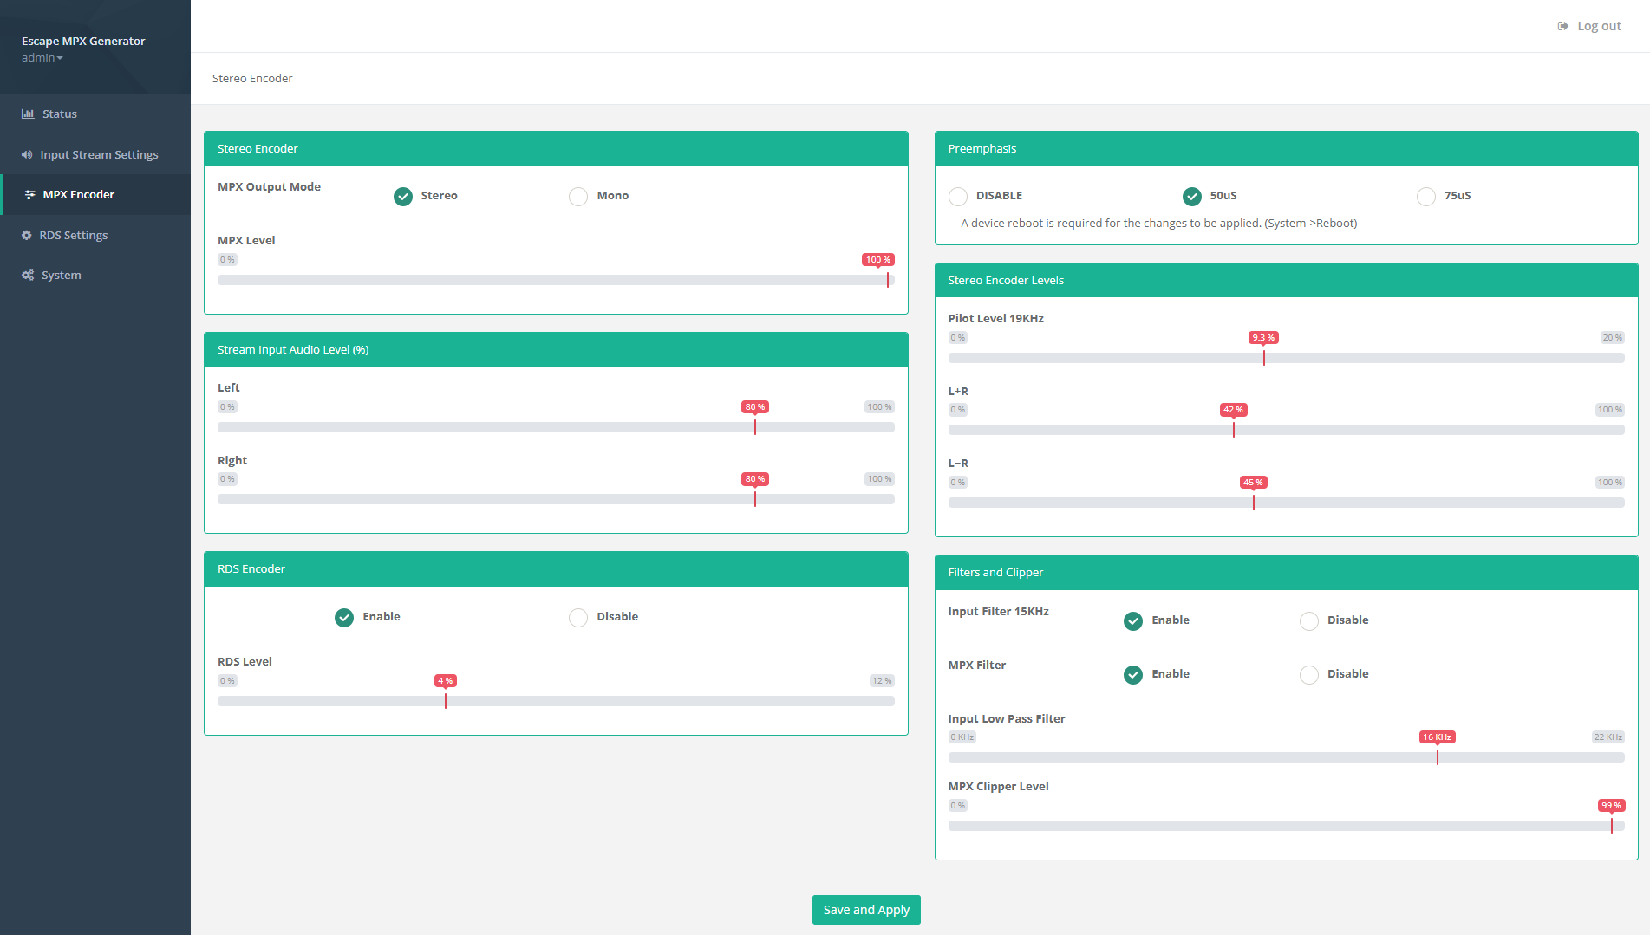Screen dimensions: 1650x935
Task: Click the System cogs icon
Action: pyautogui.click(x=28, y=276)
